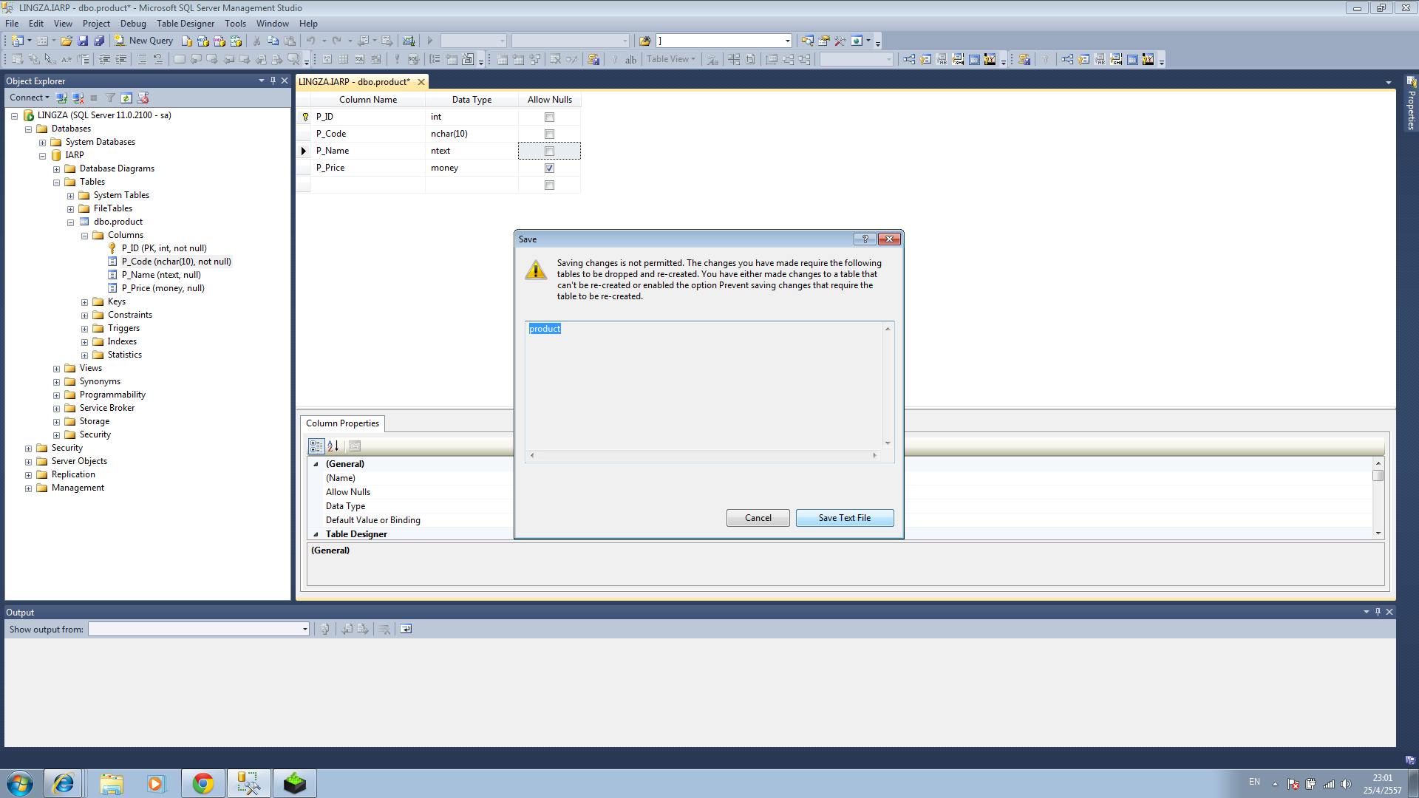Click the Analysis Services MDX Query icon

click(203, 41)
